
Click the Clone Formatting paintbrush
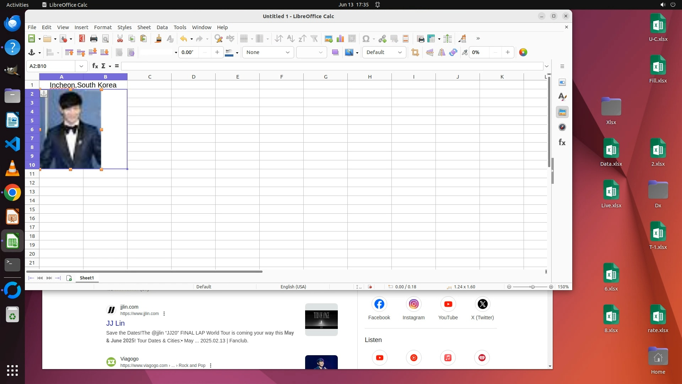click(158, 39)
